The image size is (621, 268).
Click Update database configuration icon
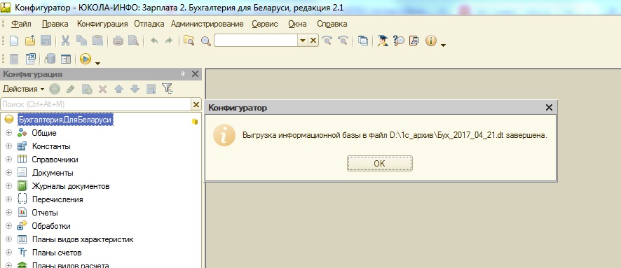pos(50,59)
